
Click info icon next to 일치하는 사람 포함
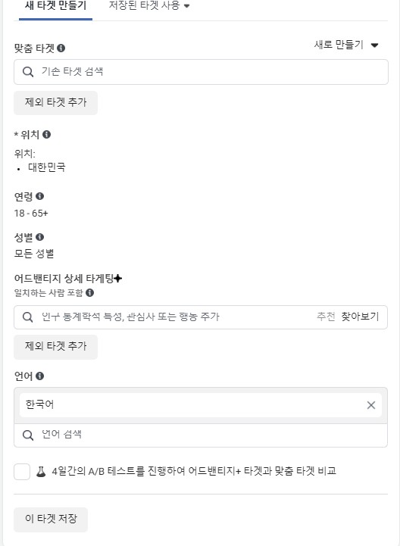pos(89,292)
